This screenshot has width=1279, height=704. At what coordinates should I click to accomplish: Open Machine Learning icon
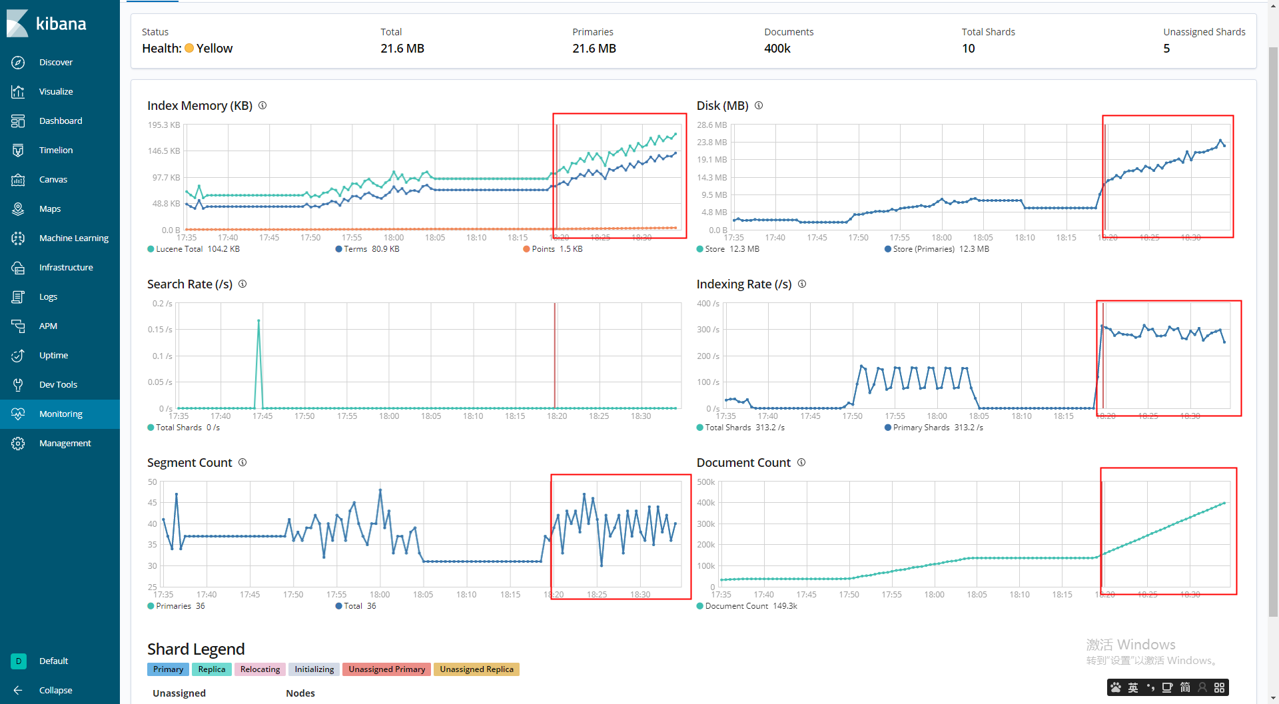pos(18,238)
